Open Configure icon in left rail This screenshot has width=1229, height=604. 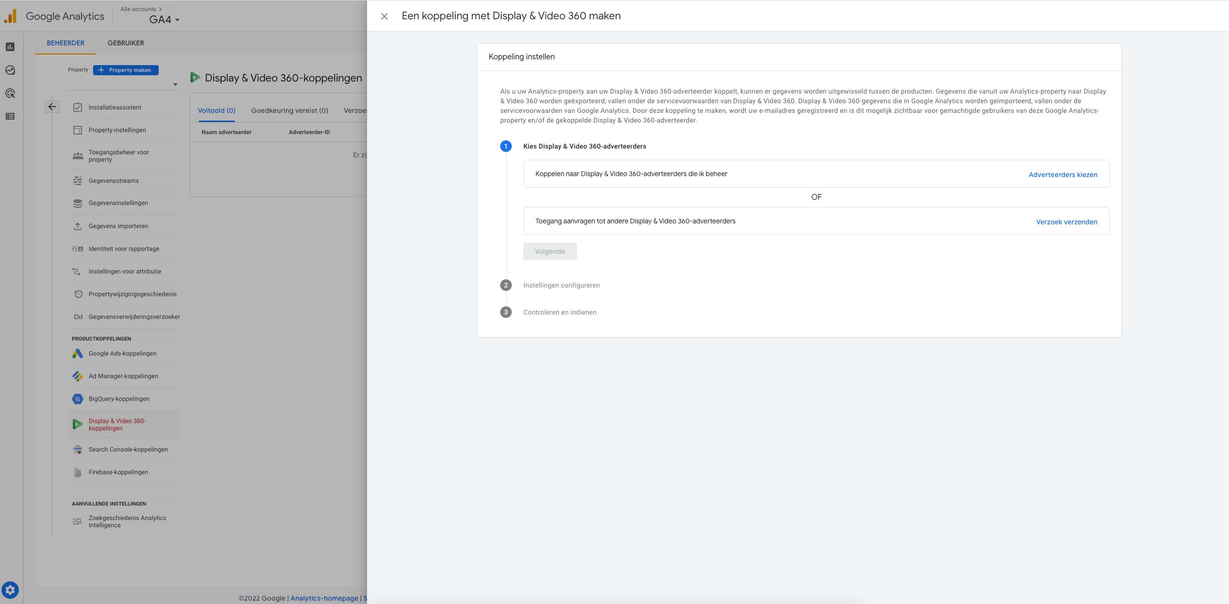pyautogui.click(x=10, y=116)
